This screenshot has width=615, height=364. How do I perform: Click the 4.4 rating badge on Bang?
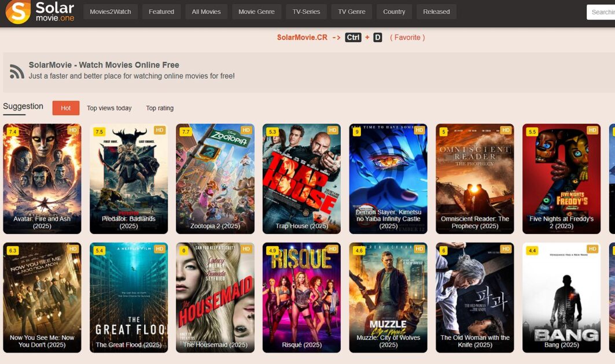point(532,250)
